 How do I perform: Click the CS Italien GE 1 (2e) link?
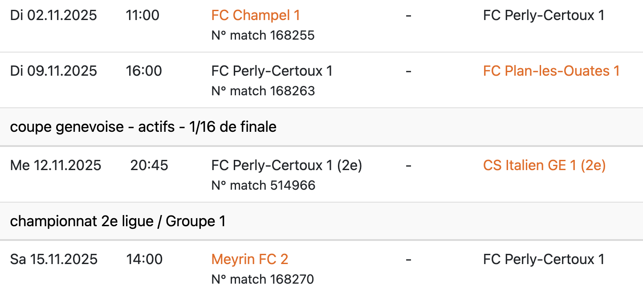coord(544,166)
